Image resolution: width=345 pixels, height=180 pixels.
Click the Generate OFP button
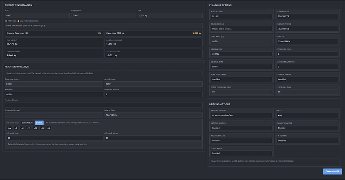coord(332,171)
